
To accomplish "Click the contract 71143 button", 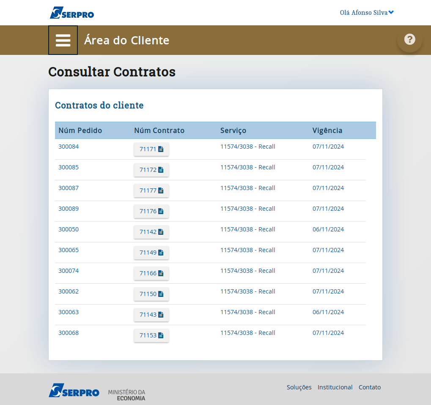I will pos(151,315).
